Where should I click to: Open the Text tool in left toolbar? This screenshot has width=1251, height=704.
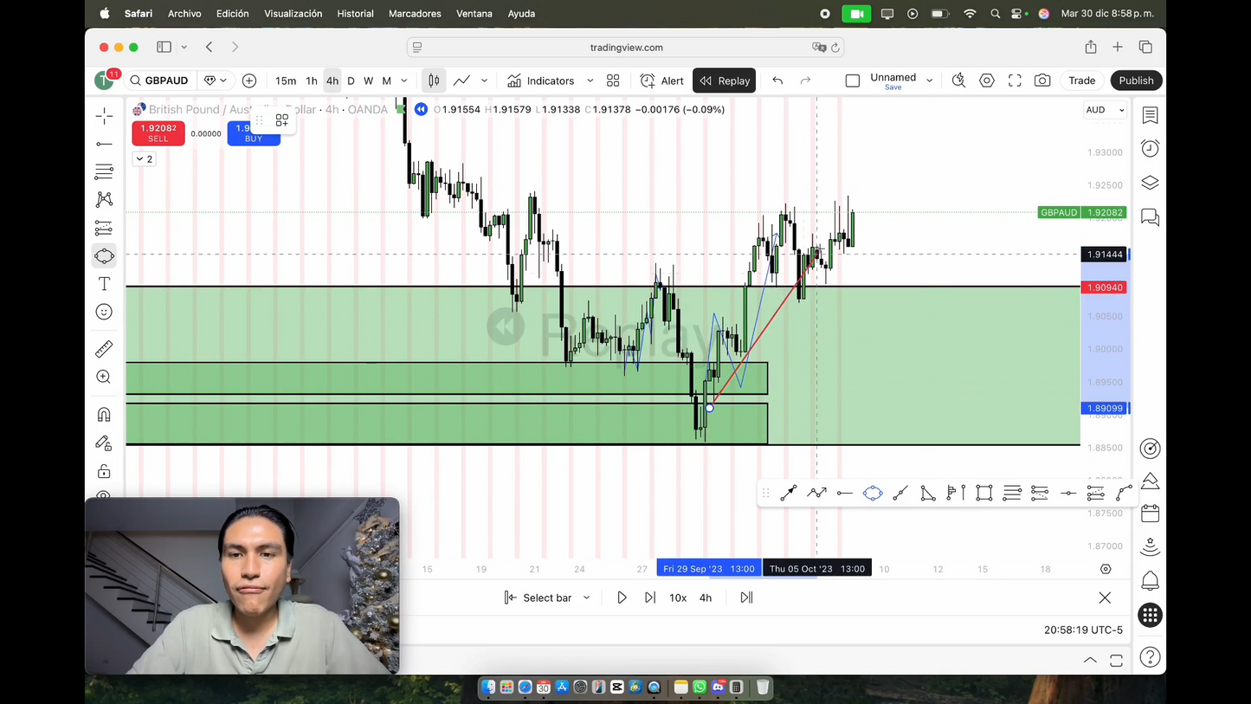(104, 283)
